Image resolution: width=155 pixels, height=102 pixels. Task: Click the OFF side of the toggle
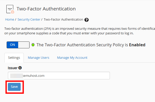24,45
